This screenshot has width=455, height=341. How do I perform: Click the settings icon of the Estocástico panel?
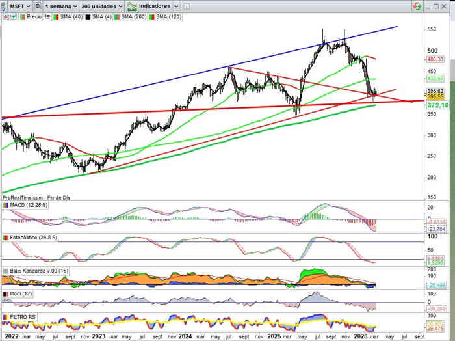click(x=6, y=238)
